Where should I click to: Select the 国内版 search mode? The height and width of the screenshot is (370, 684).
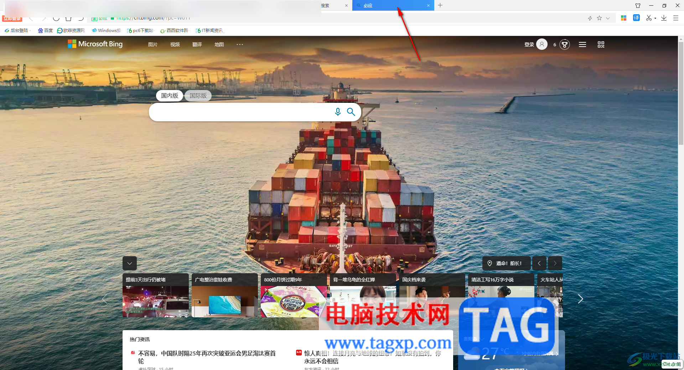(x=170, y=96)
